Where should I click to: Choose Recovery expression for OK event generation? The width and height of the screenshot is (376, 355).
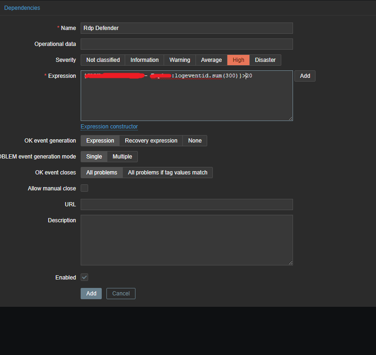[151, 141]
